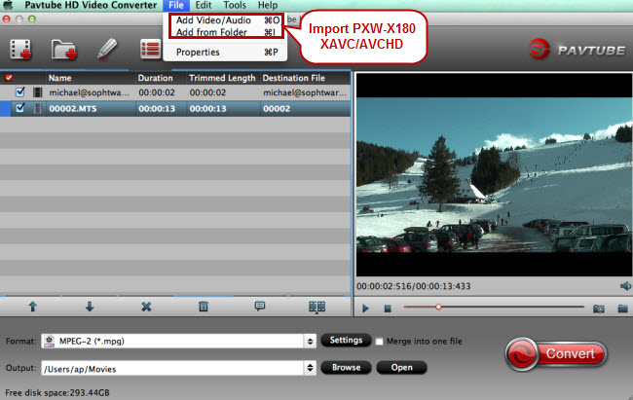Open the Output path dropdown arrows
The width and height of the screenshot is (633, 400).
310,368
